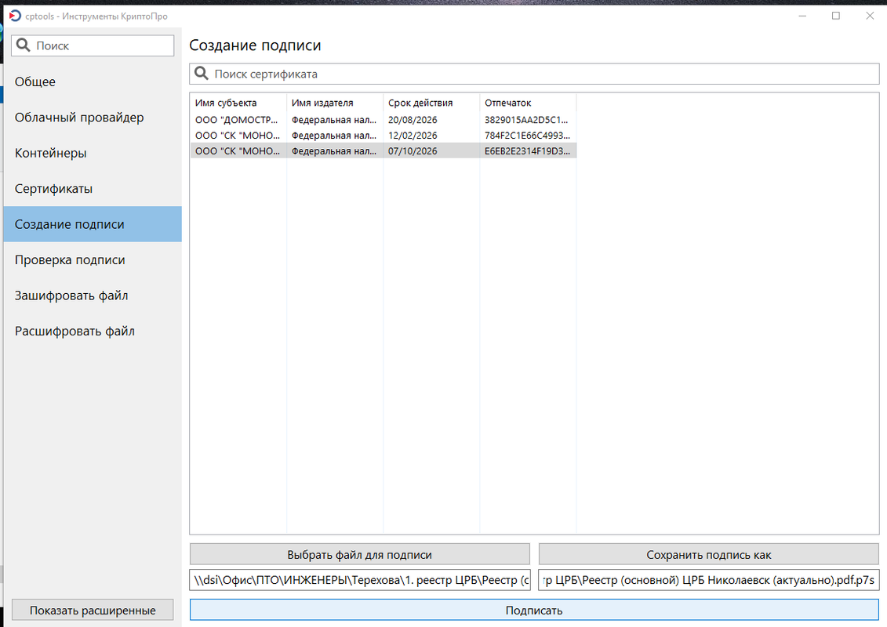Click issuer cell in the E6EB2E23 thumbprint row
This screenshot has width=887, height=627.
point(334,151)
